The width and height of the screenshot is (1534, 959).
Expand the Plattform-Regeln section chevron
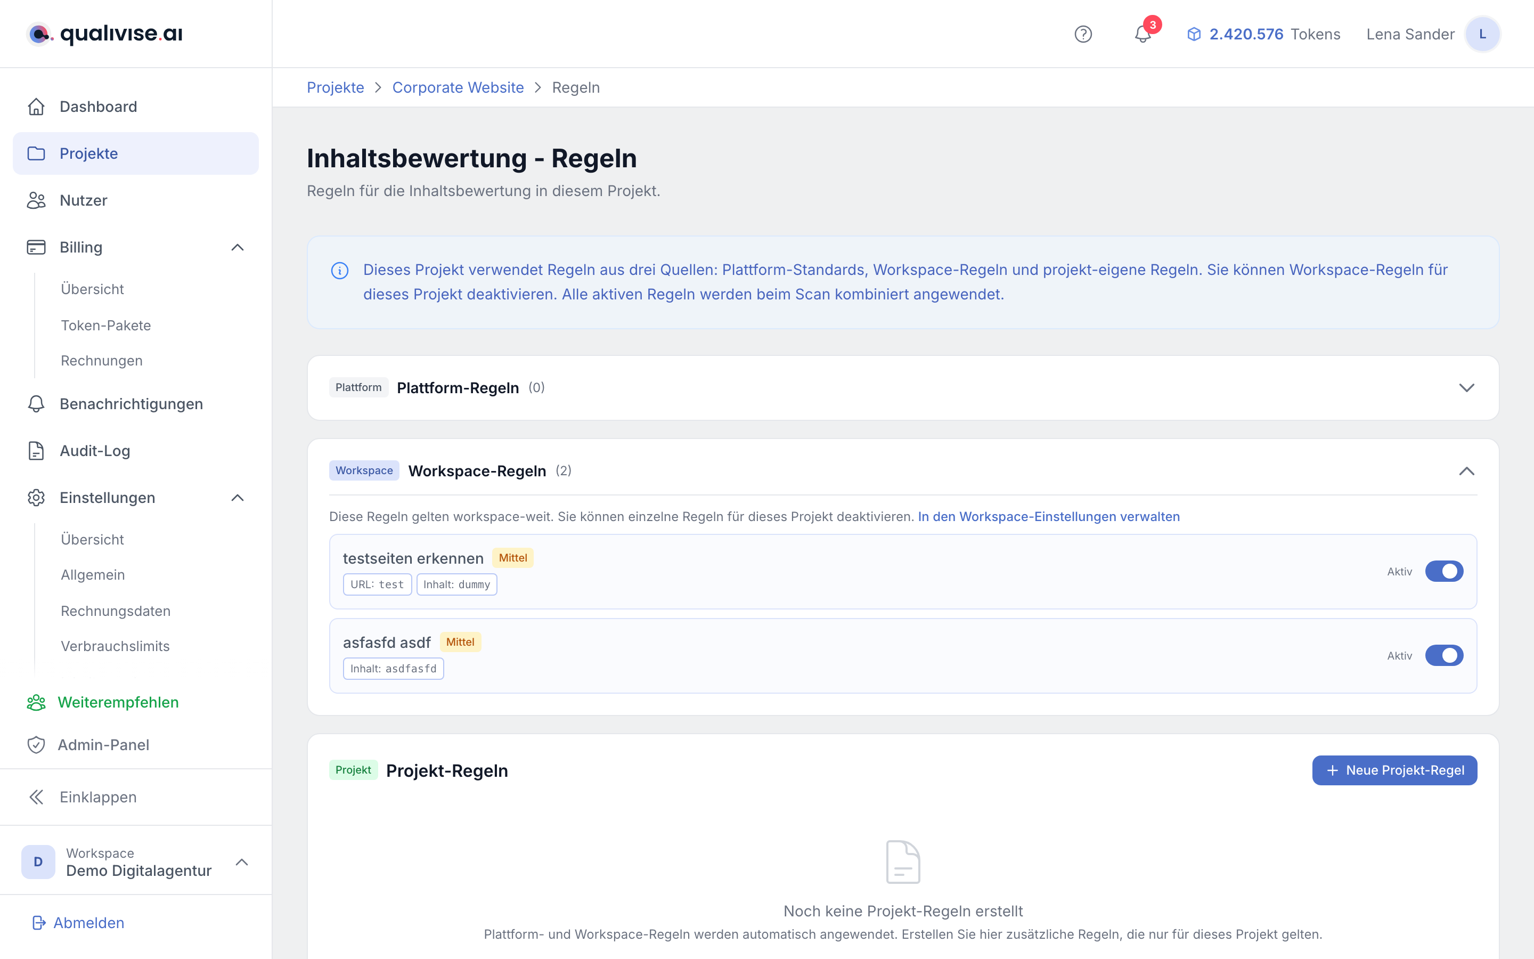pyautogui.click(x=1467, y=387)
